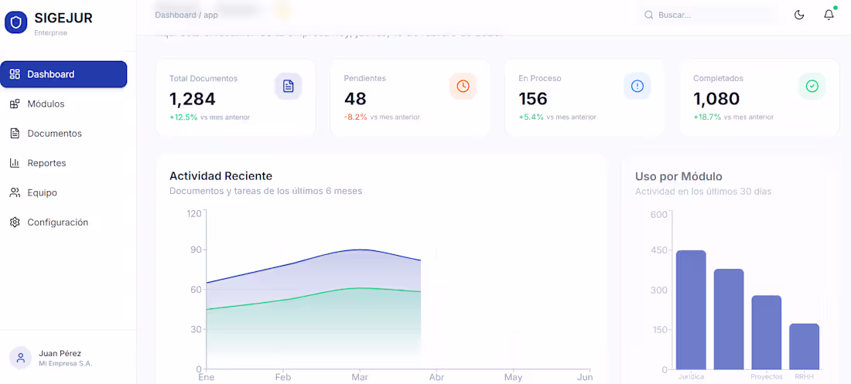Click the En Proceso alert icon
Image resolution: width=851 pixels, height=384 pixels.
point(637,87)
